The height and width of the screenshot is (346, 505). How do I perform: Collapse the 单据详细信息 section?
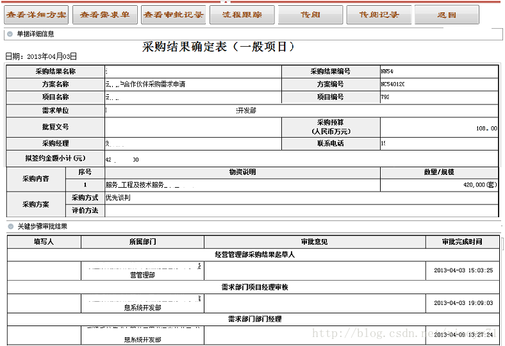tap(10, 34)
